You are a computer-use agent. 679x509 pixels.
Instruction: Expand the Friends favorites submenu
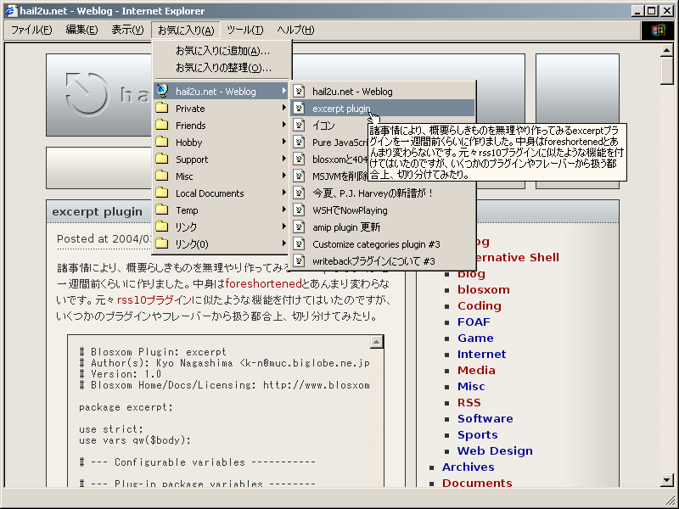pyautogui.click(x=283, y=126)
